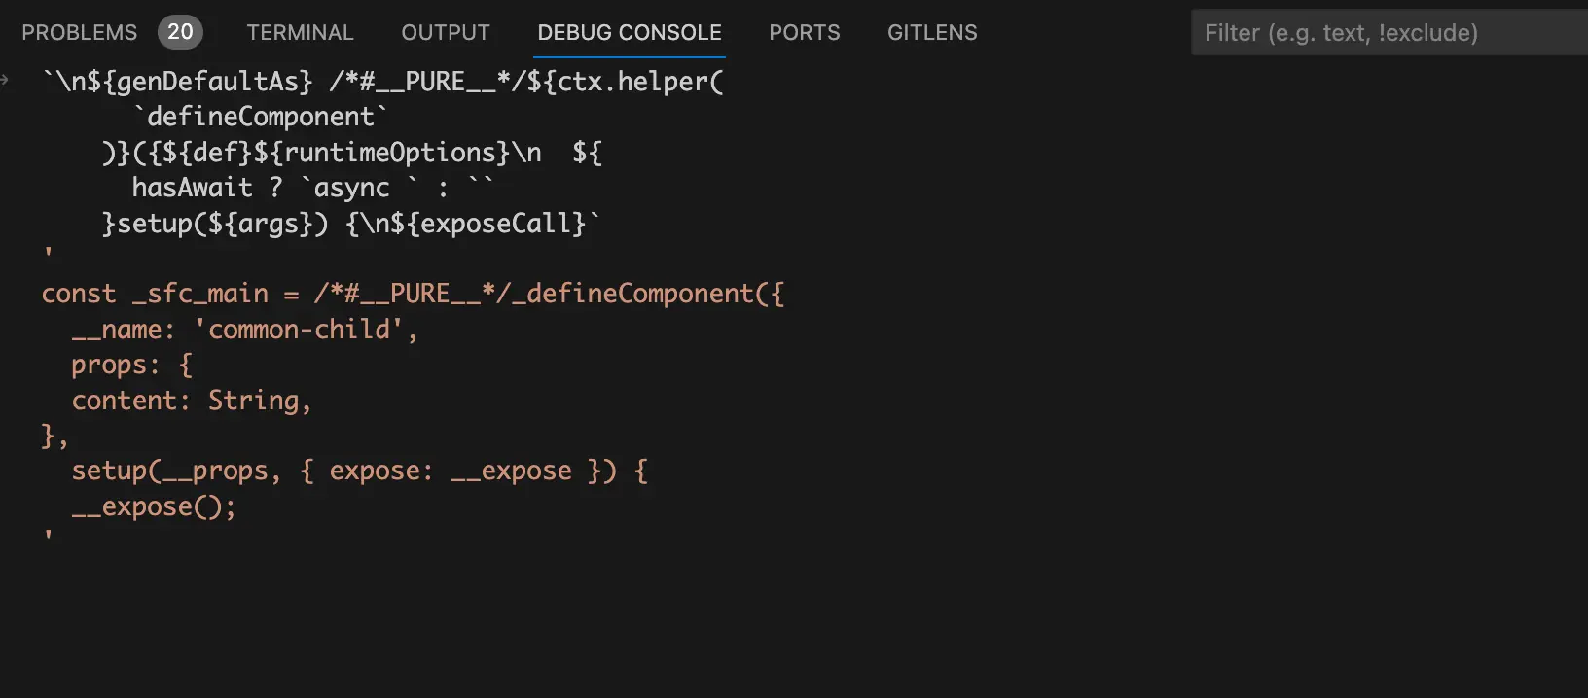Screen dimensions: 1588x698
Task: Click the hasAwait ternary line
Action: click(311, 188)
